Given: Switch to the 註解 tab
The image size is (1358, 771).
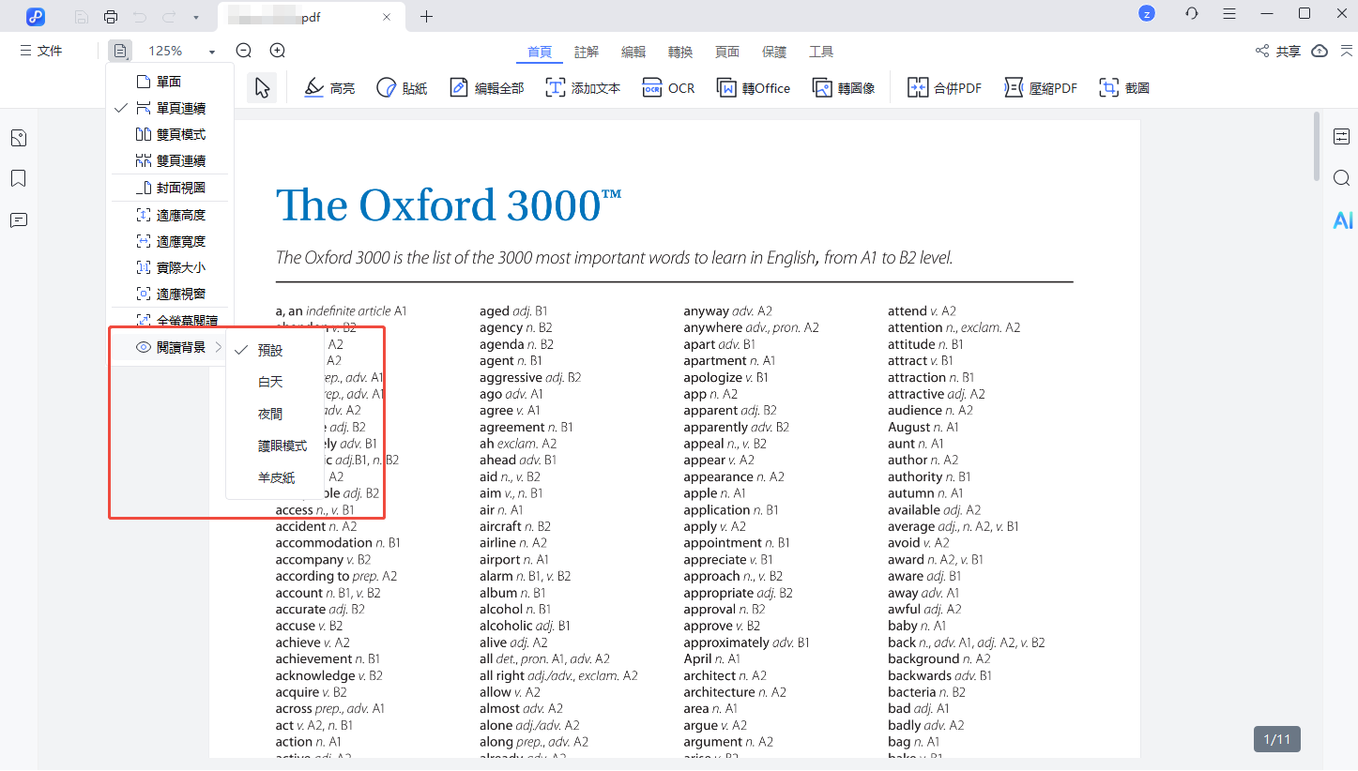Looking at the screenshot, I should click(587, 52).
